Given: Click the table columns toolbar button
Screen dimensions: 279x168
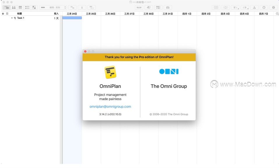Looking at the screenshot, I should click(216, 8).
